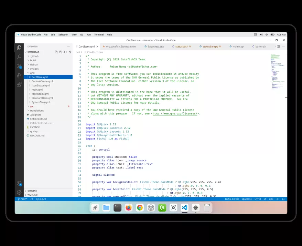Screen dimensions: 302x246
Task: Open the file manager from the dock
Action: pyautogui.click(x=106, y=208)
